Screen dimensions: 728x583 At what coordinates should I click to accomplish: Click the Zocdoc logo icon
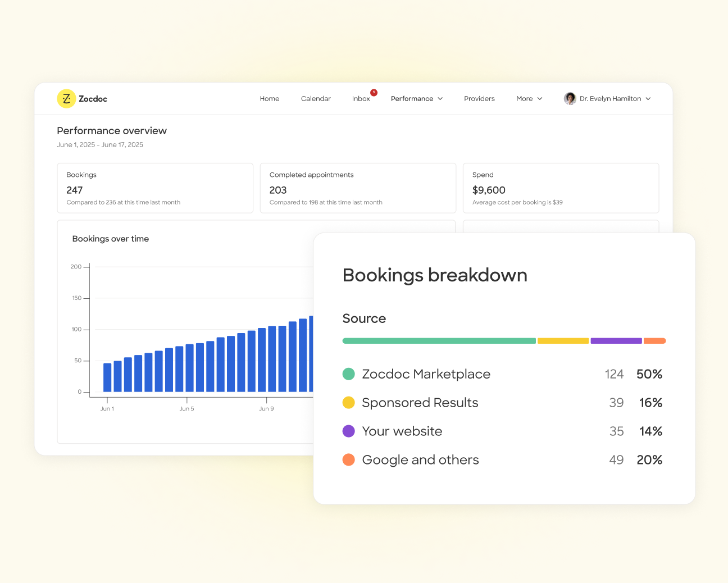(65, 98)
